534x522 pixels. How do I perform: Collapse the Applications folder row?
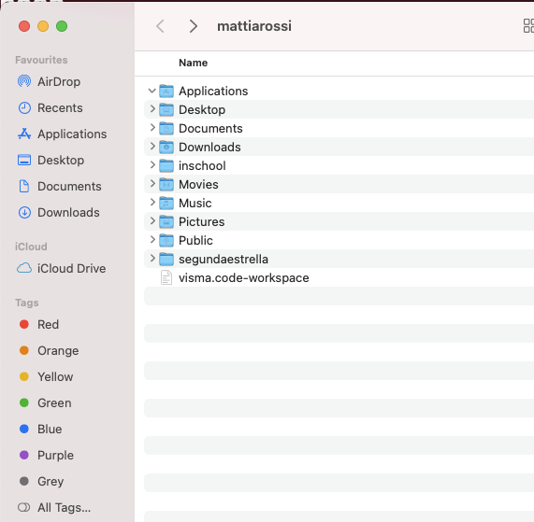tap(152, 91)
